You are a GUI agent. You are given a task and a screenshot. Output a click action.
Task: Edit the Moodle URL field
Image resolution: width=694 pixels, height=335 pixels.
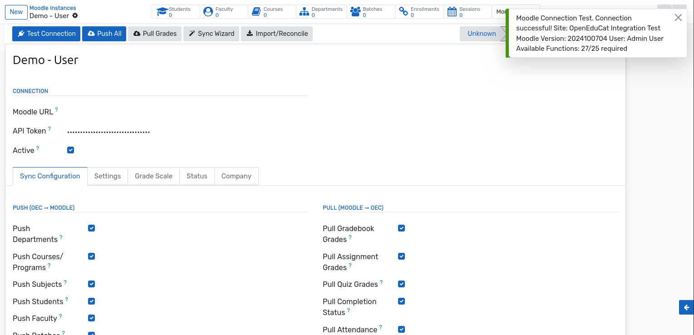coord(187,112)
